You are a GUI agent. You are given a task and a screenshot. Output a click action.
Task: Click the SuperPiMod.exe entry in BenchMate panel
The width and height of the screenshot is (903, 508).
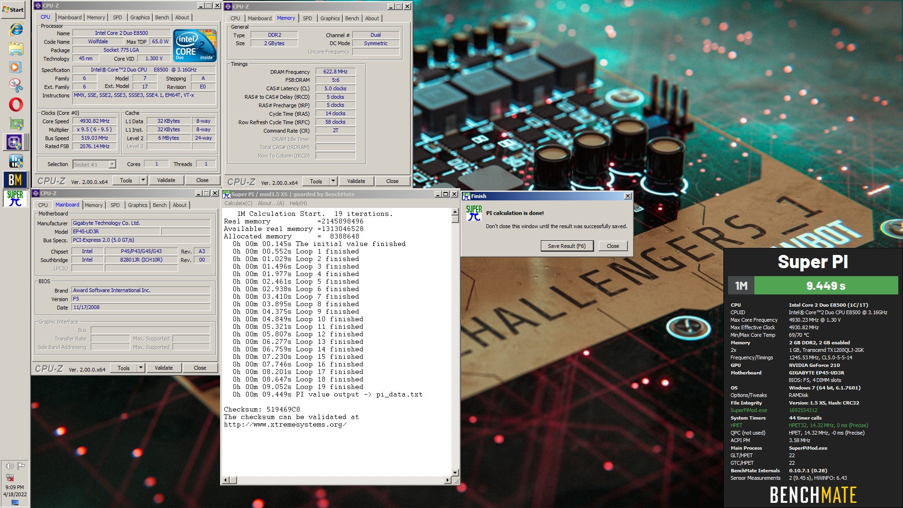coord(748,410)
